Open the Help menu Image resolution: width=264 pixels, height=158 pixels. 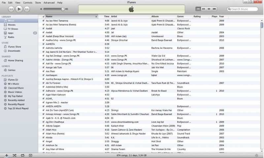click(x=60, y=3)
